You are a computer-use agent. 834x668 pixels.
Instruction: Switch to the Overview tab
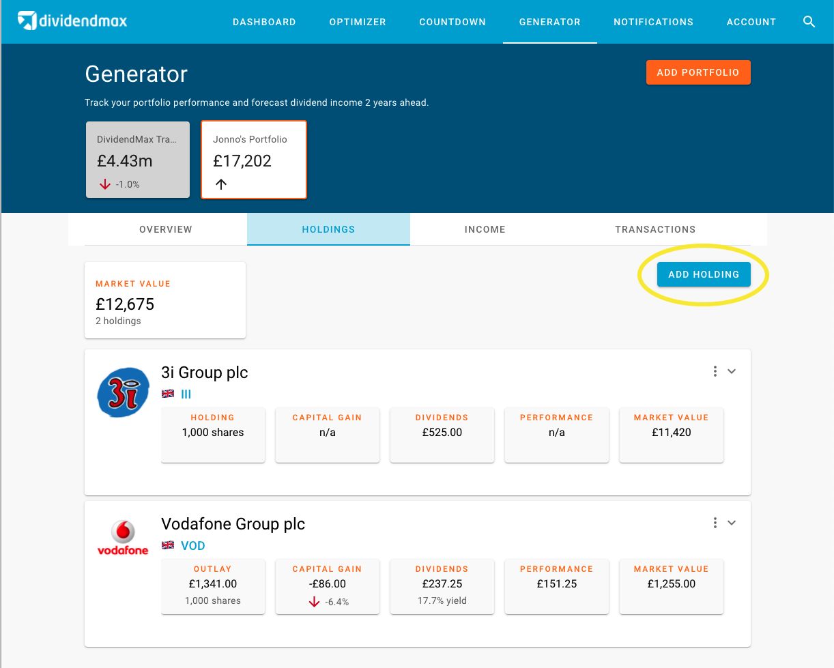(166, 229)
